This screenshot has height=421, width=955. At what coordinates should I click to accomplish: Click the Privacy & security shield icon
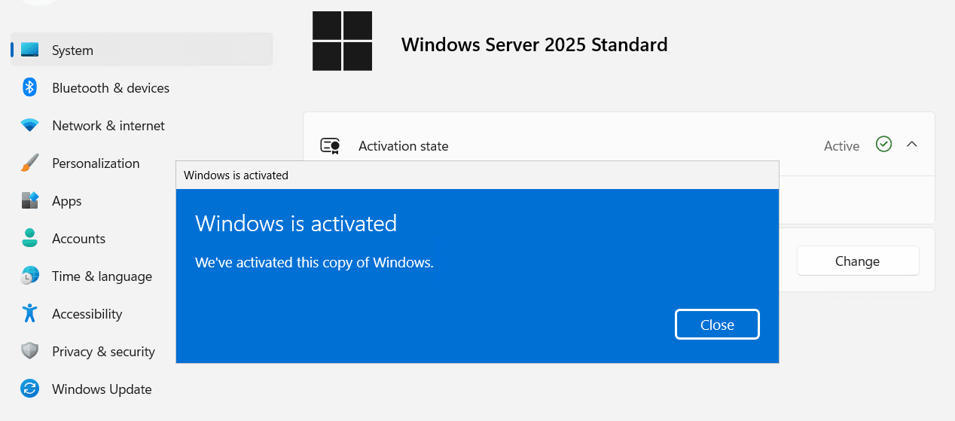click(x=30, y=352)
